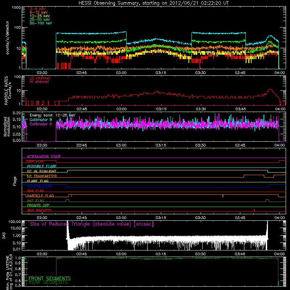Click the FLARE FLAG label
The height and width of the screenshot is (290, 290).
pyautogui.click(x=38, y=181)
